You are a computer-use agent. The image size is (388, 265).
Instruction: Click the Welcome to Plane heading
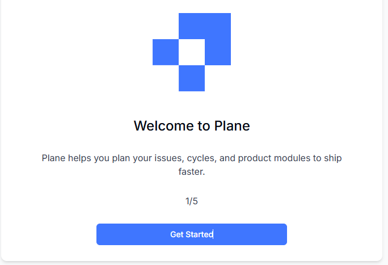pyautogui.click(x=192, y=126)
